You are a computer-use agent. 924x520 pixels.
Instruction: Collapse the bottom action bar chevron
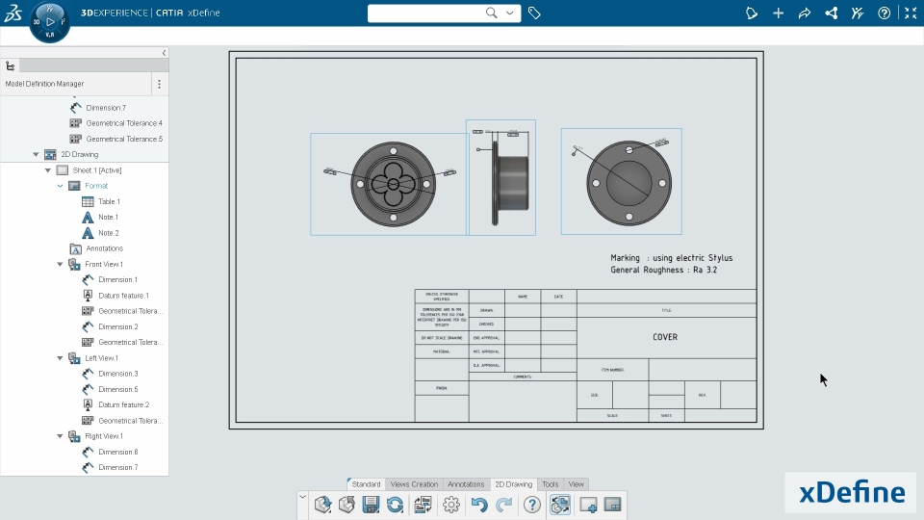pyautogui.click(x=302, y=497)
